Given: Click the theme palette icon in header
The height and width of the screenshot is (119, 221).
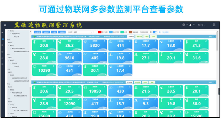Looking at the screenshot, I should [184, 25].
